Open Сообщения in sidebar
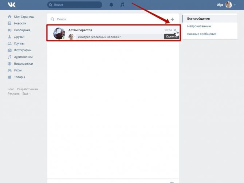 22,30
